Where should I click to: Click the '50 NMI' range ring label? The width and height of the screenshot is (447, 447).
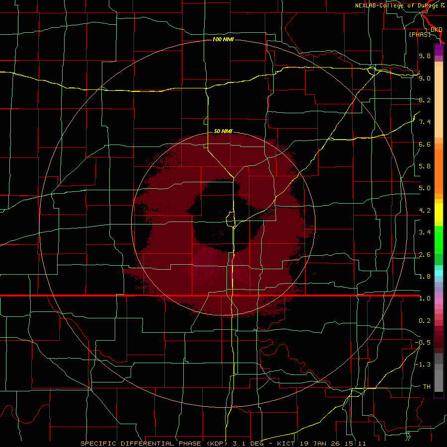[x=223, y=132]
